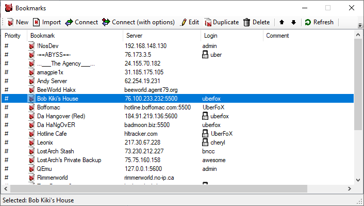Click login icon beside uberfox for Da Hangover (Red)
Screen dimensions: 364x206
[205, 116]
